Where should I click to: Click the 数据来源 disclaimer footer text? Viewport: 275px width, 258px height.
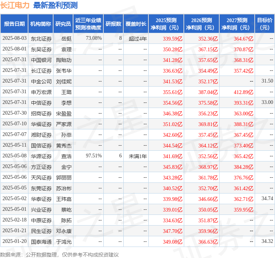pyautogui.click(x=59, y=255)
